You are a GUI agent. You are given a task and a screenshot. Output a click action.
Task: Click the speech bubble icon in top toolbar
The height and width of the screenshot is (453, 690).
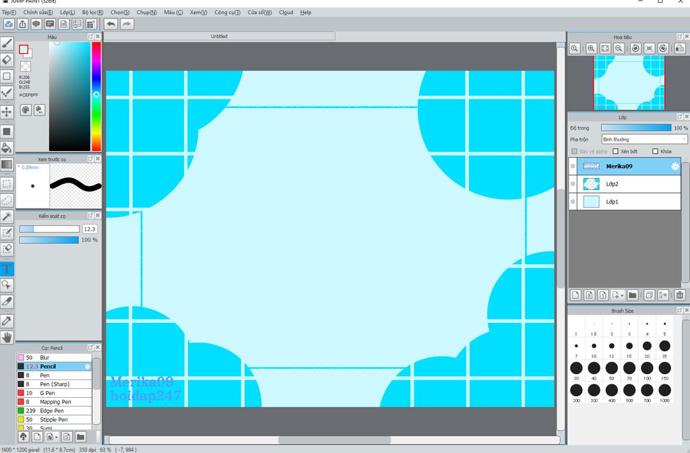click(x=36, y=24)
